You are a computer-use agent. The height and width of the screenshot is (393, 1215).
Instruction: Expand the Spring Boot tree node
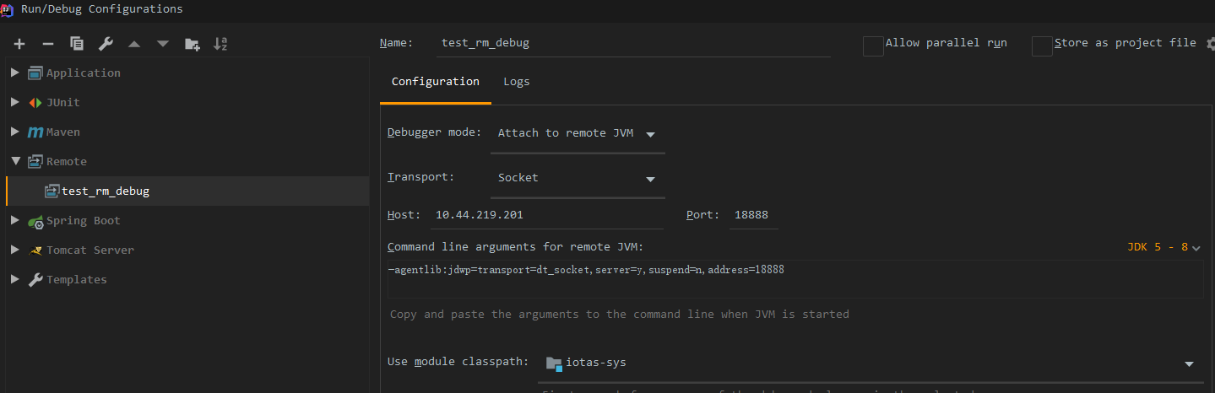pos(15,220)
